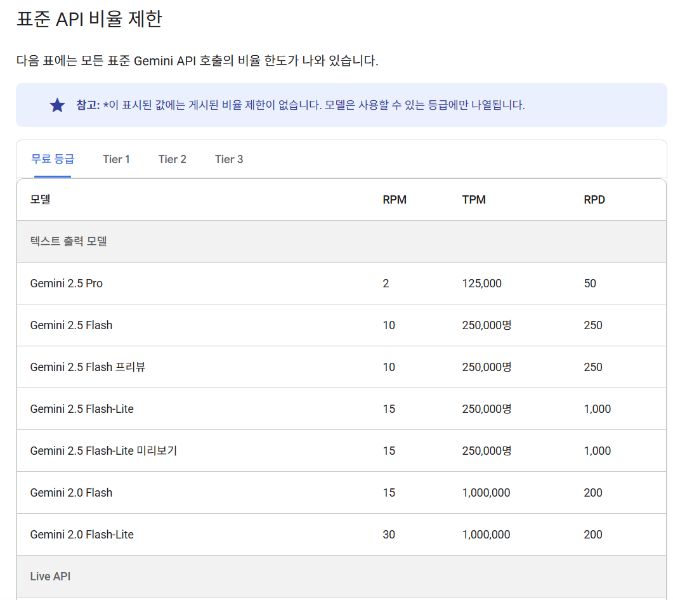Click RPM 10 in Gemini 2.5 Flash row
This screenshot has width=673, height=600.
coord(389,325)
